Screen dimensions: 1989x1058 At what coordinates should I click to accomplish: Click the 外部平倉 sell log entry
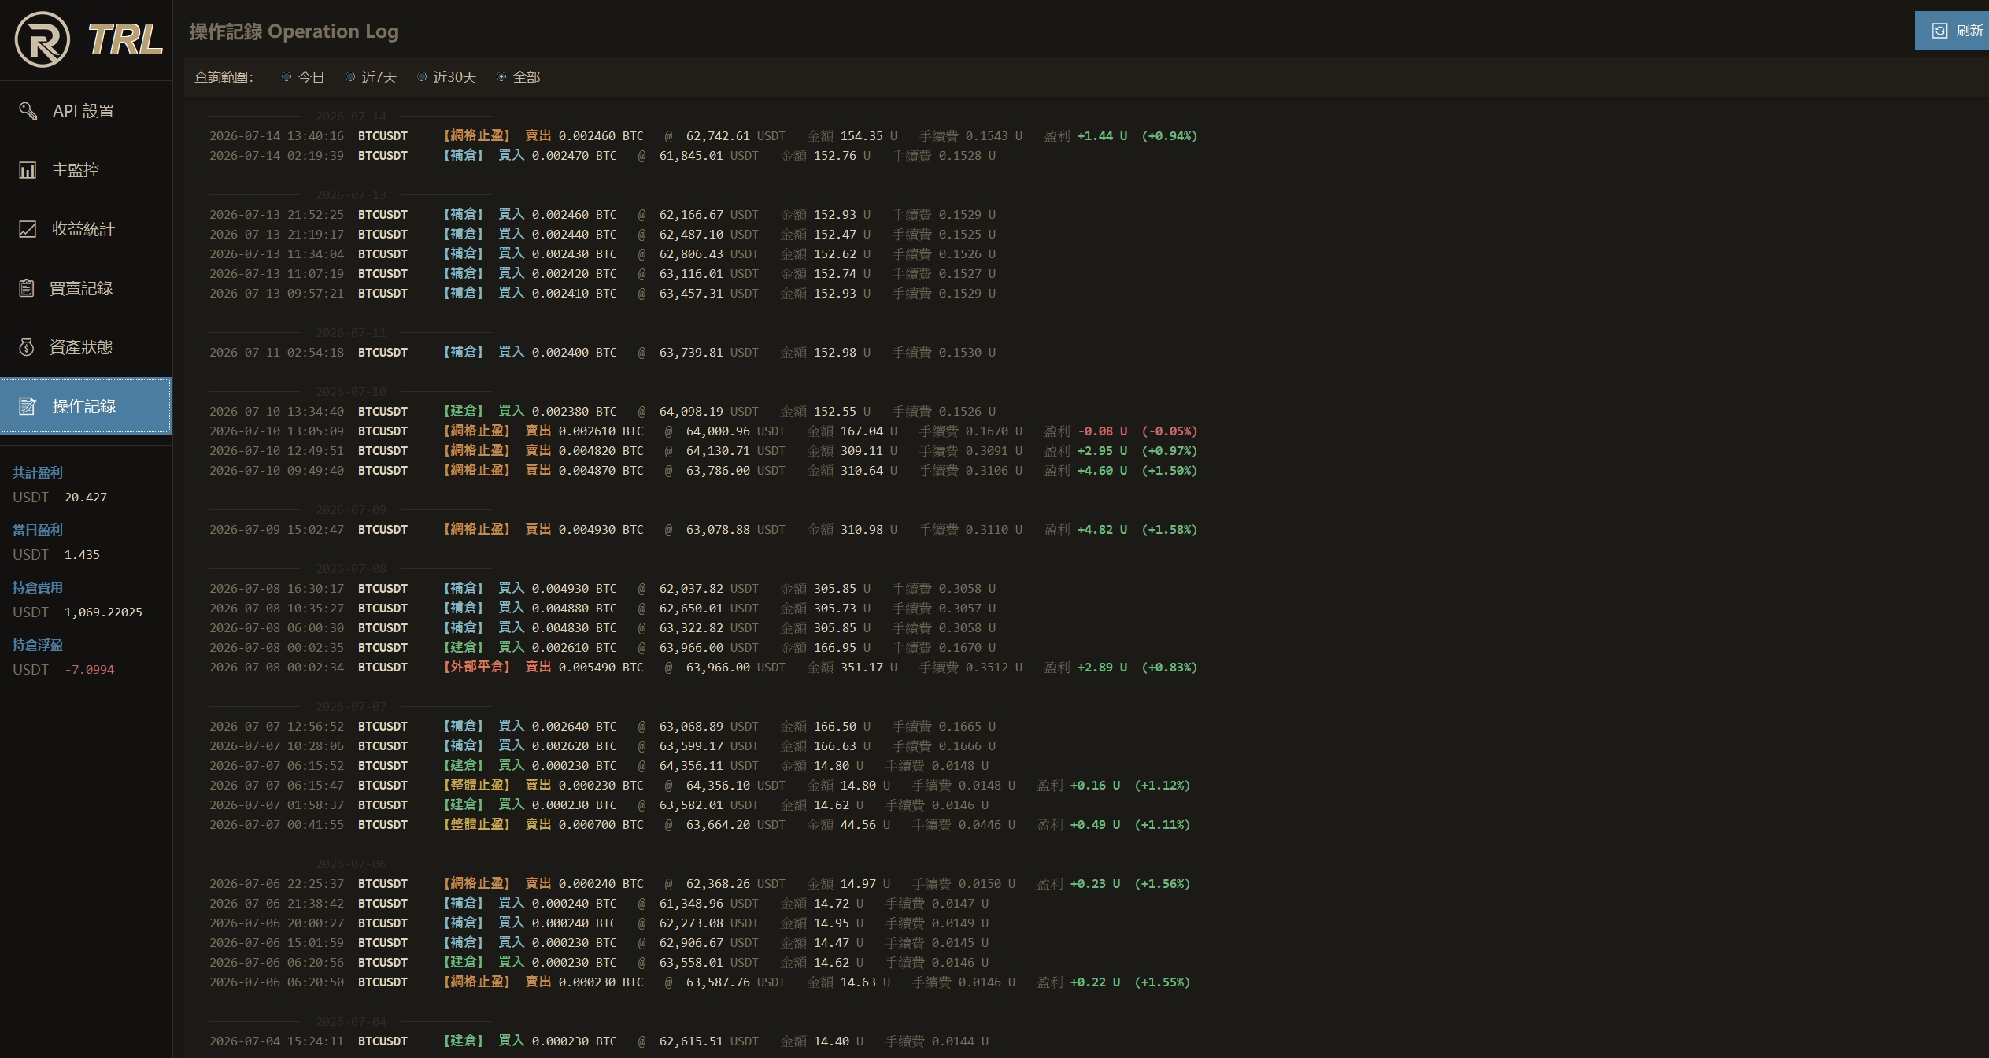703,668
